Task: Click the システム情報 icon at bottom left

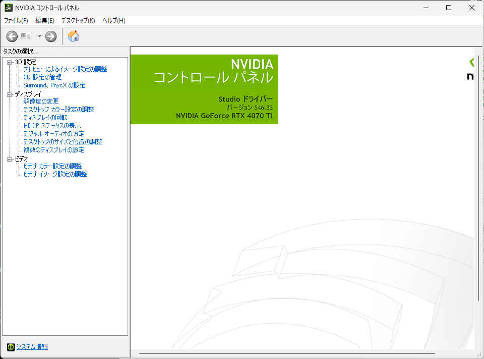Action: 11,347
